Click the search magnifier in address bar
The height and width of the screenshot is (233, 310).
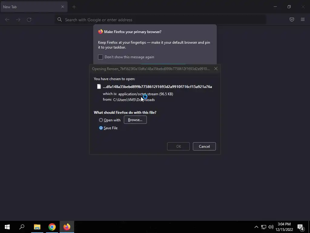pyautogui.click(x=60, y=19)
